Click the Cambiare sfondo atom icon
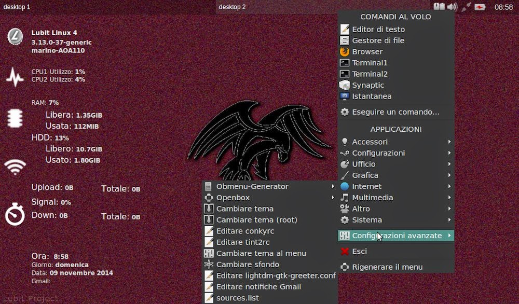The width and height of the screenshot is (519, 304). point(209,264)
